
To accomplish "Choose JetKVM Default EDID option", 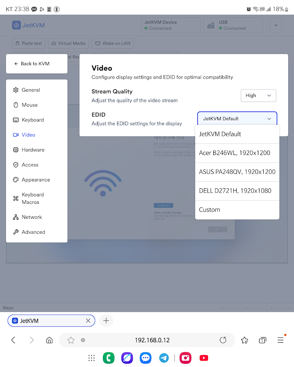I will 237,134.
